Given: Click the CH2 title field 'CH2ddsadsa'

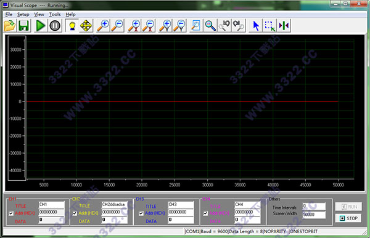Looking at the screenshot, I should pyautogui.click(x=115, y=205).
